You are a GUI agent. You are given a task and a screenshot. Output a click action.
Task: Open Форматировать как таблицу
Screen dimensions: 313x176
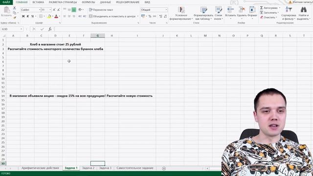click(x=203, y=13)
